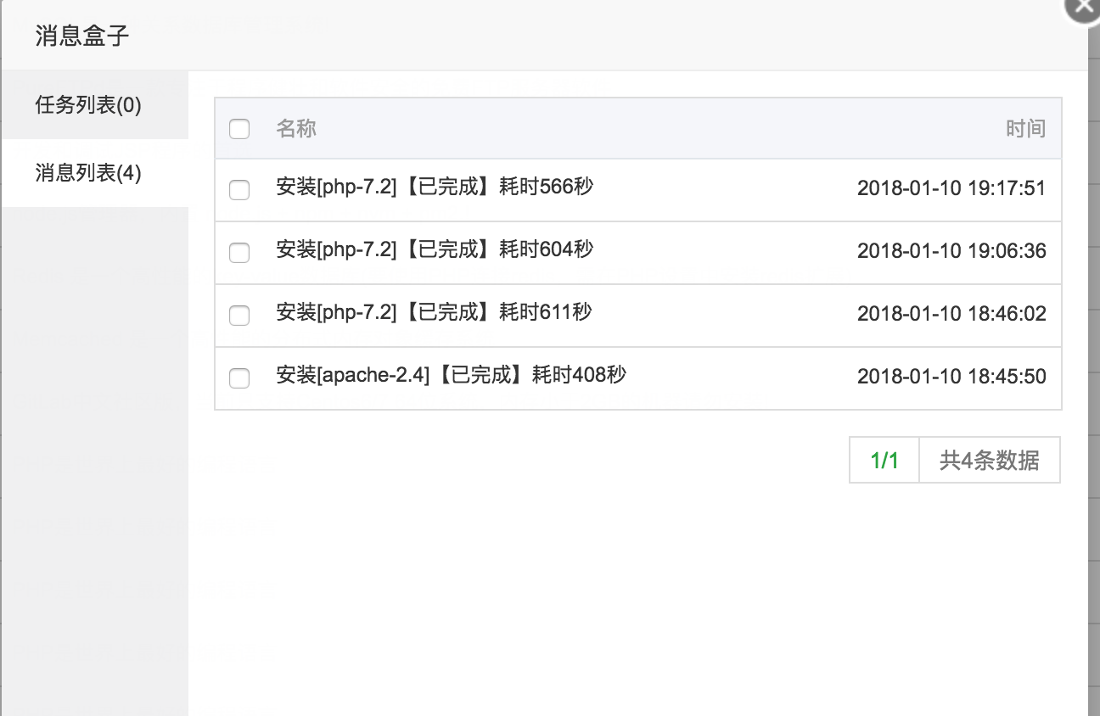
Task: Click the 安装[php-7.2] 耗时566秒 message text
Action: coord(434,187)
